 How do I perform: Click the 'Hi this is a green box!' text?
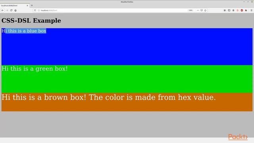[35, 69]
